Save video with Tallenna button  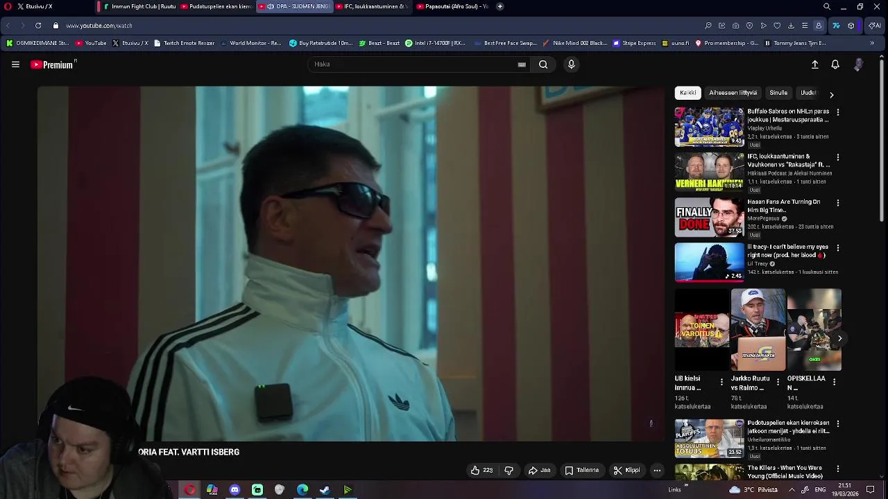581,471
